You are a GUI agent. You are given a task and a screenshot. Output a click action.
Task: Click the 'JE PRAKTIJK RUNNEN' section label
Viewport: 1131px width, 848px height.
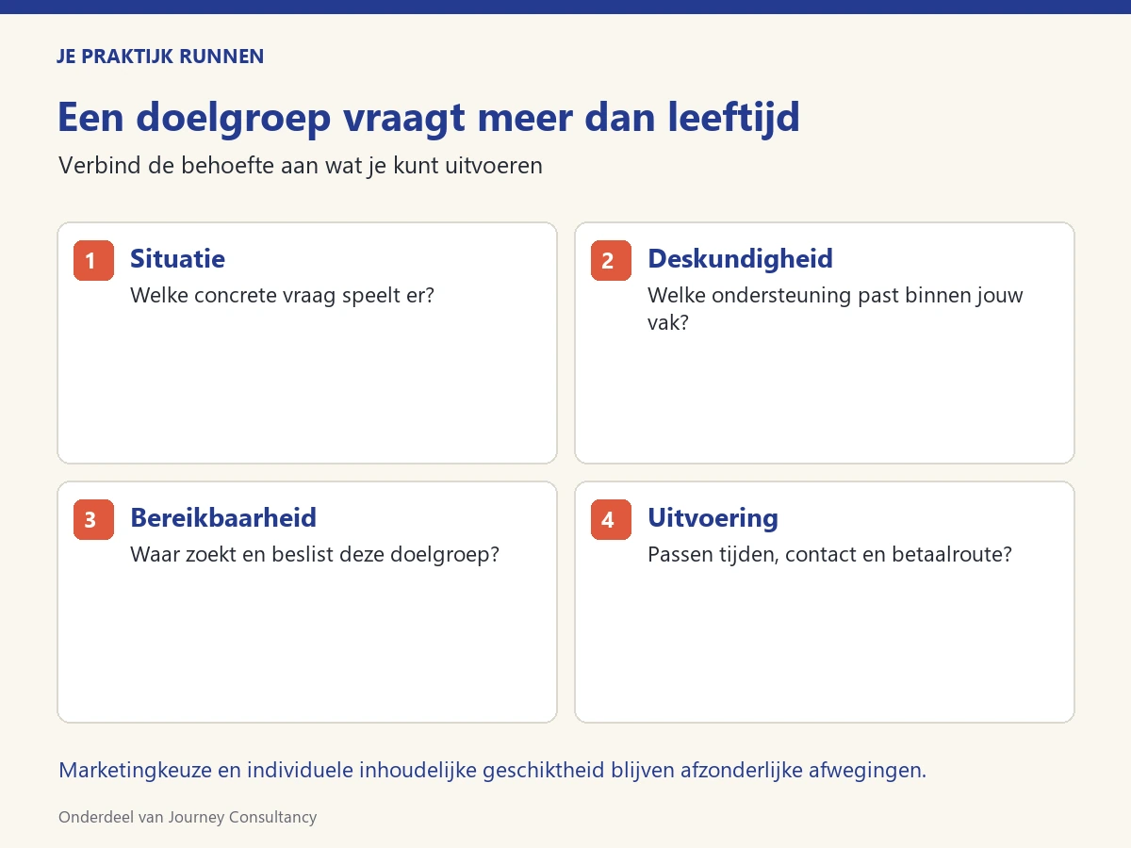pos(160,57)
